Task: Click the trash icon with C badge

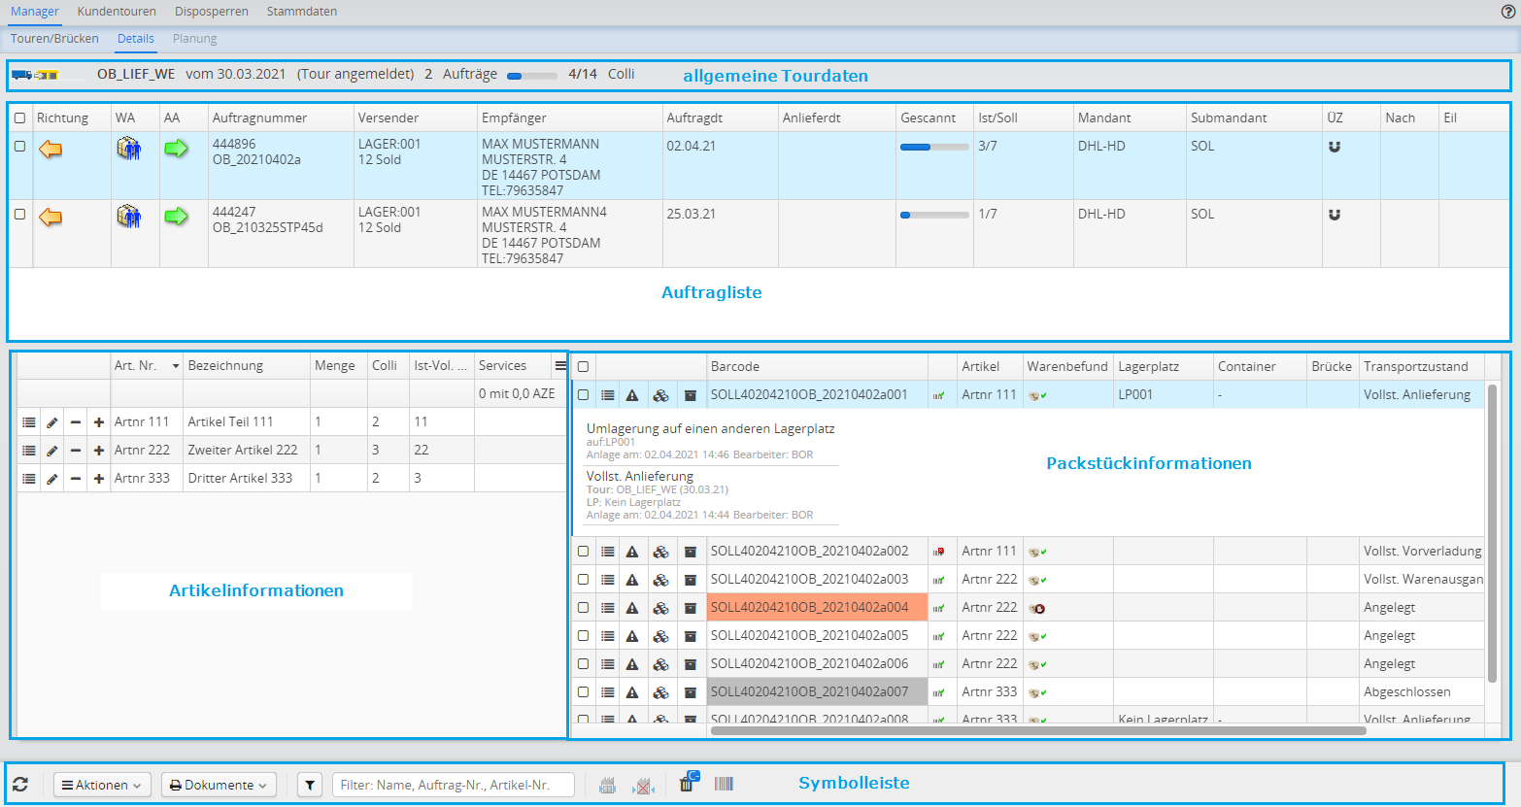Action: [x=688, y=782]
